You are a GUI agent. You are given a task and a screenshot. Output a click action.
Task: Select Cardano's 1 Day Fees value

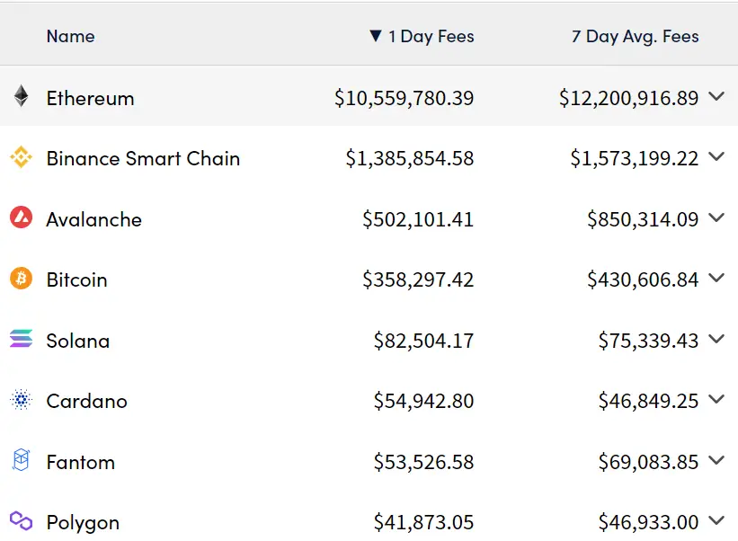[423, 402]
